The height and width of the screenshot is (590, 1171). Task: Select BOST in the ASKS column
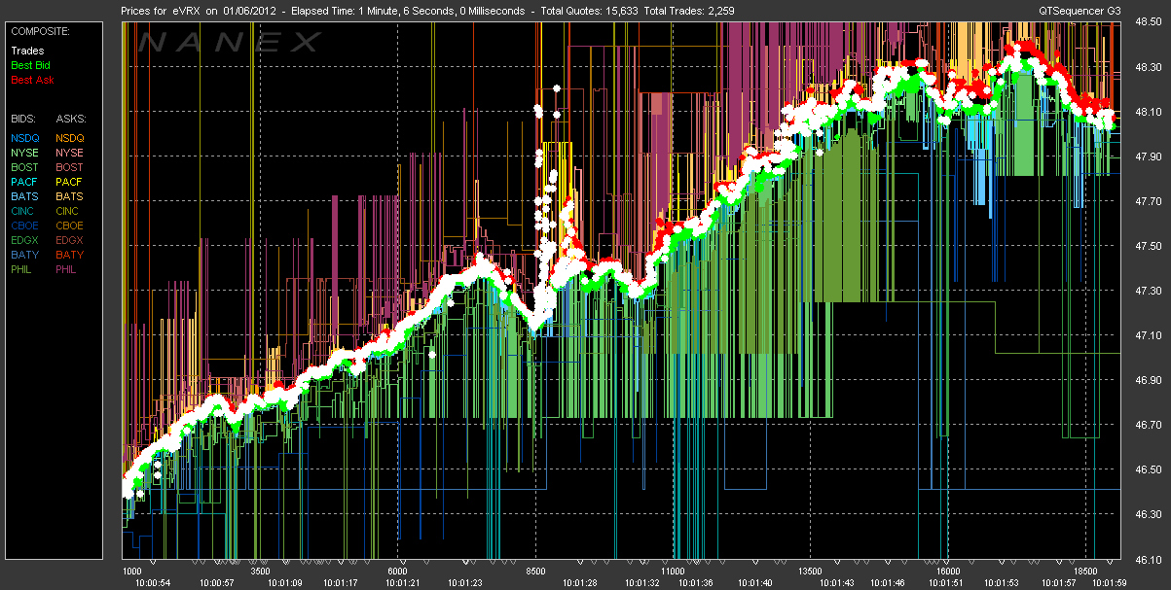70,167
